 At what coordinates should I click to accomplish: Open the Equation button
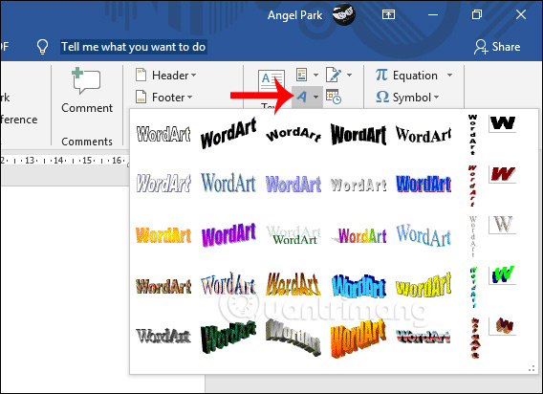click(406, 76)
